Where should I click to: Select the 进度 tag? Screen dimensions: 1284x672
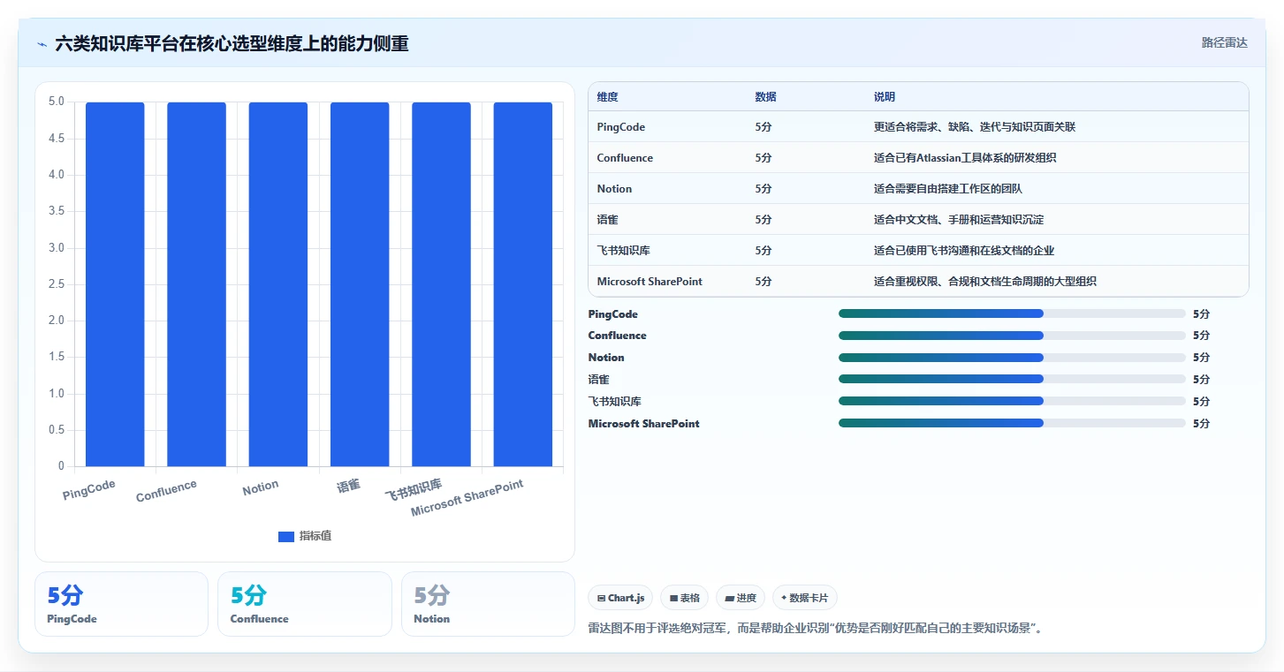point(741,598)
